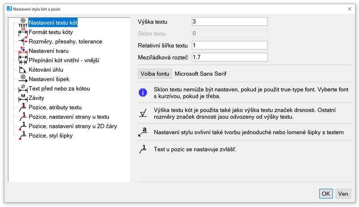Close the dimension style settings window
This screenshot has height=207, width=359.
coord(350,9)
